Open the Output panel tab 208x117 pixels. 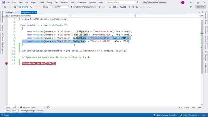pyautogui.click(x=7, y=111)
